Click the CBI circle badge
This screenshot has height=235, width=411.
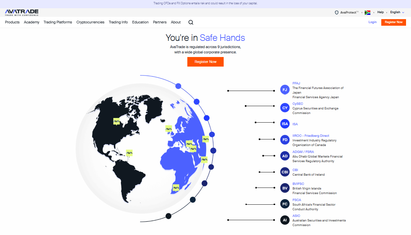click(x=285, y=172)
